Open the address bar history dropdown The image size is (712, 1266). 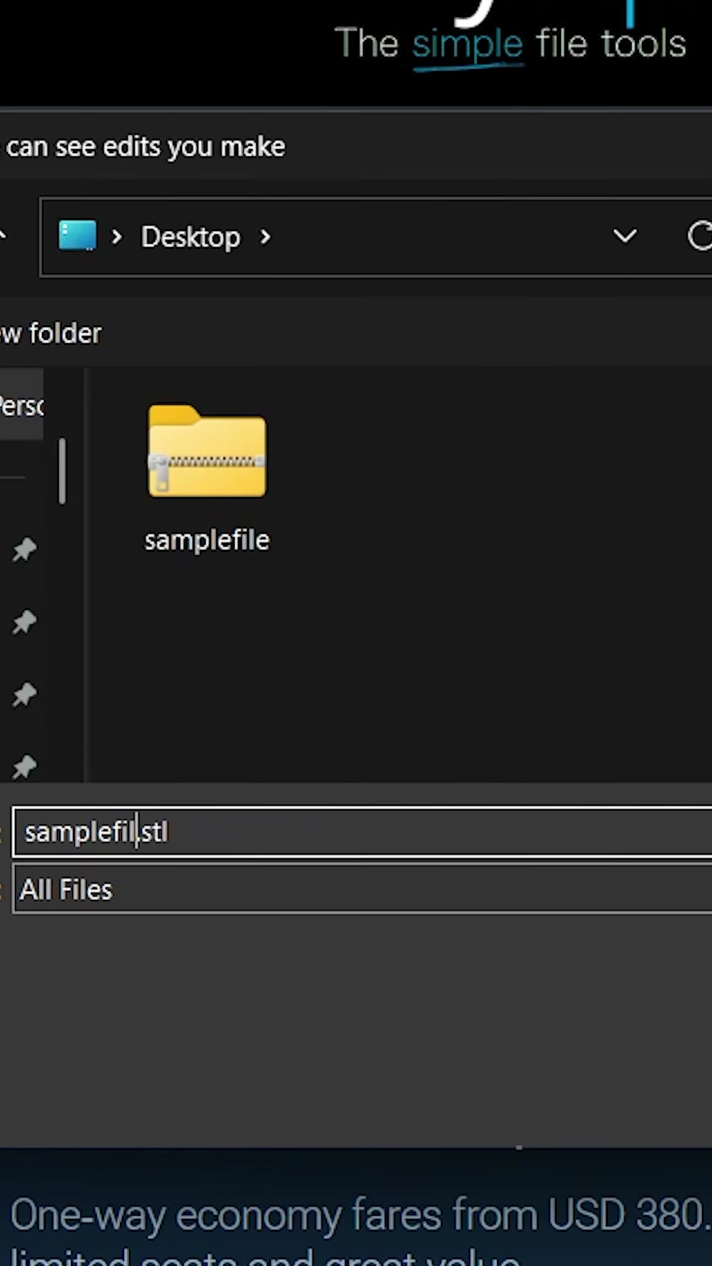(624, 236)
